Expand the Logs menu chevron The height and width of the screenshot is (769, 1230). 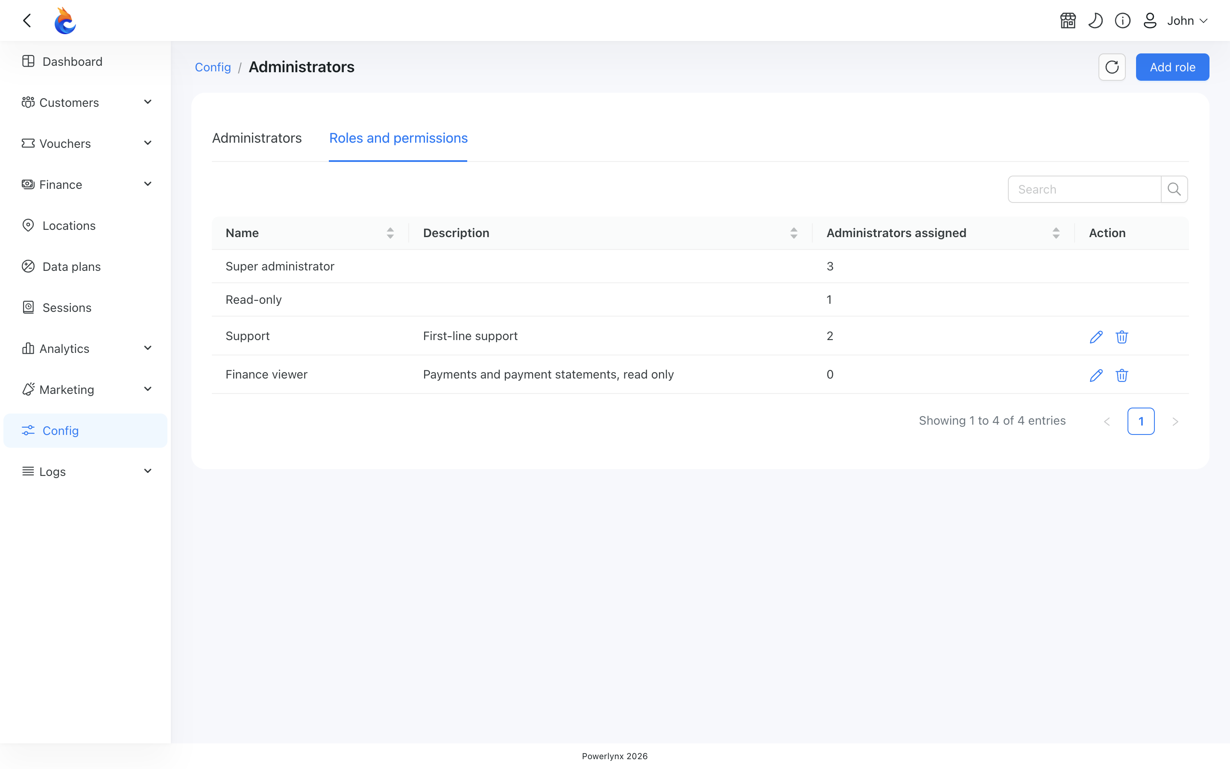coord(148,472)
